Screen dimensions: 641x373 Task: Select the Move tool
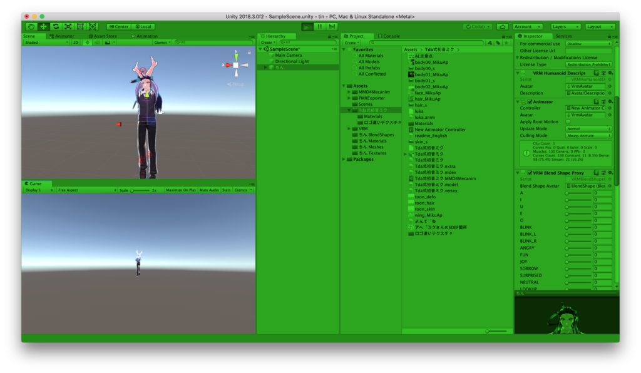pyautogui.click(x=43, y=26)
